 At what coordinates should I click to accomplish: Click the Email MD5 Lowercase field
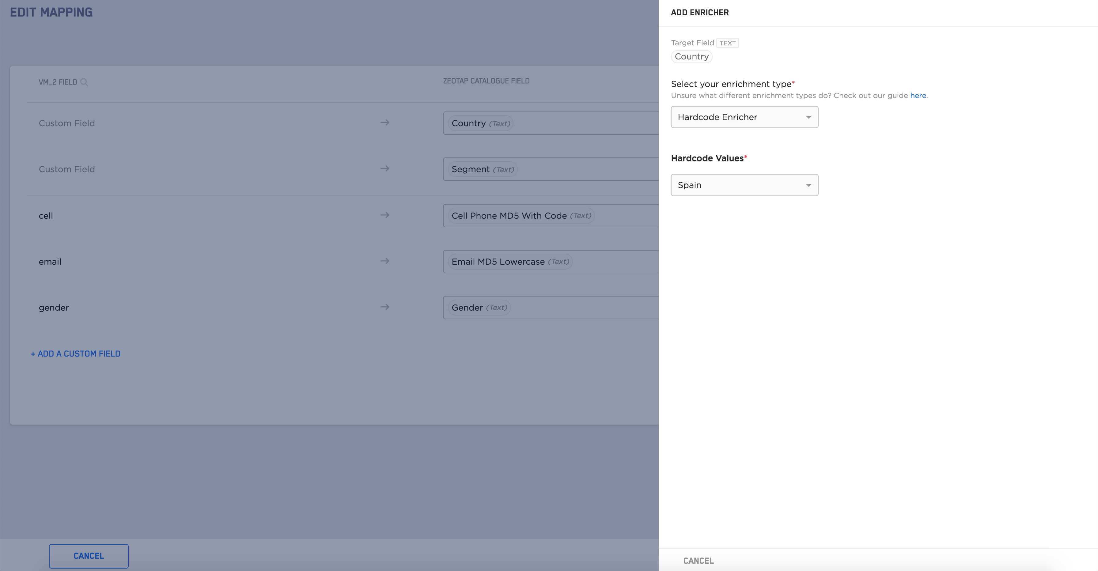click(x=509, y=262)
